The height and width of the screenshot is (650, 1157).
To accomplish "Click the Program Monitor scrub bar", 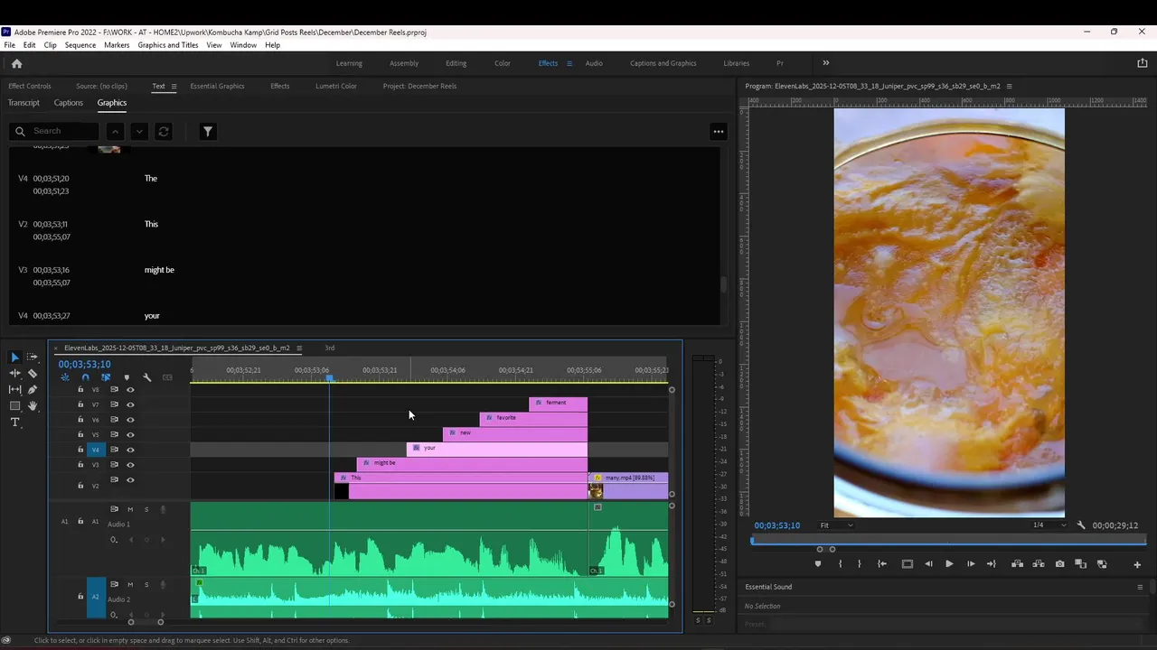I will coord(948,541).
